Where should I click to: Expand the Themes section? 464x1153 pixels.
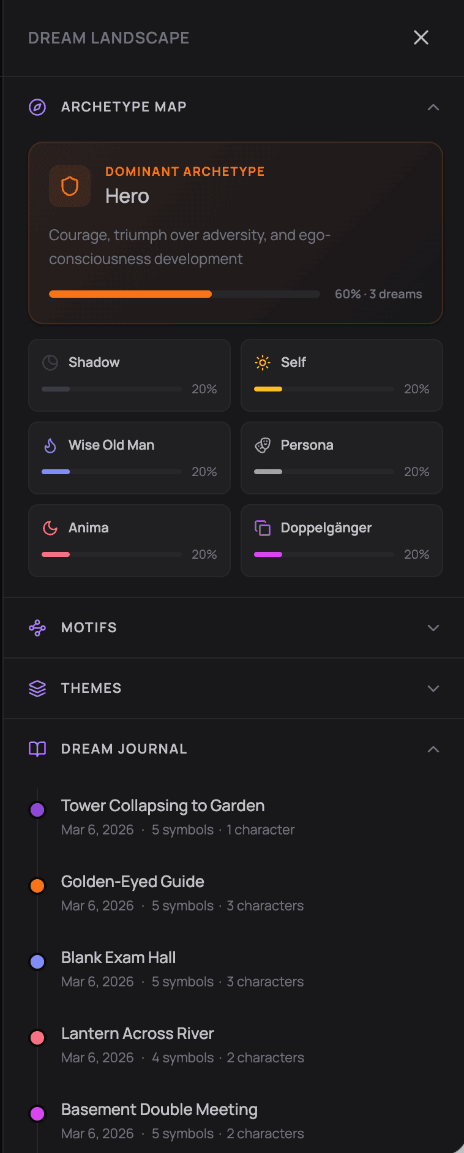pyautogui.click(x=433, y=689)
